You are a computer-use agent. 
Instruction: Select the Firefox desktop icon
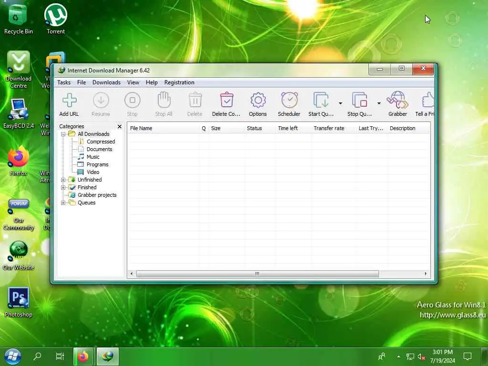pos(19,161)
